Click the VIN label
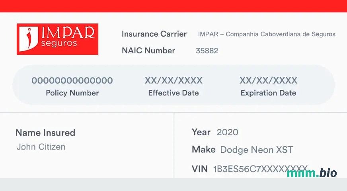The width and height of the screenshot is (347, 191). 200,169
